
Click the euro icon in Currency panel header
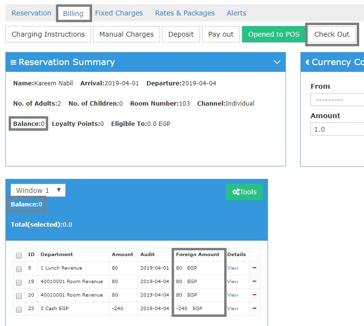[x=308, y=62]
